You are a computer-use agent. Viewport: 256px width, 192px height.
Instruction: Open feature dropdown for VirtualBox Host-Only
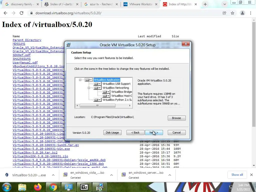[x=106, y=96]
